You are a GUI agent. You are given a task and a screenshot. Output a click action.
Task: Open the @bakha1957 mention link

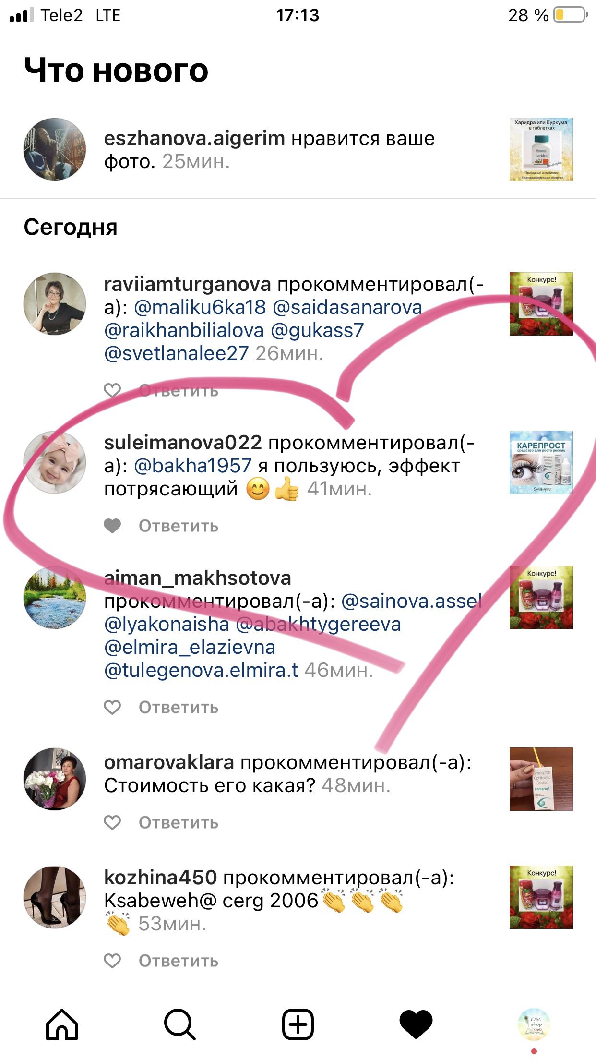(192, 466)
